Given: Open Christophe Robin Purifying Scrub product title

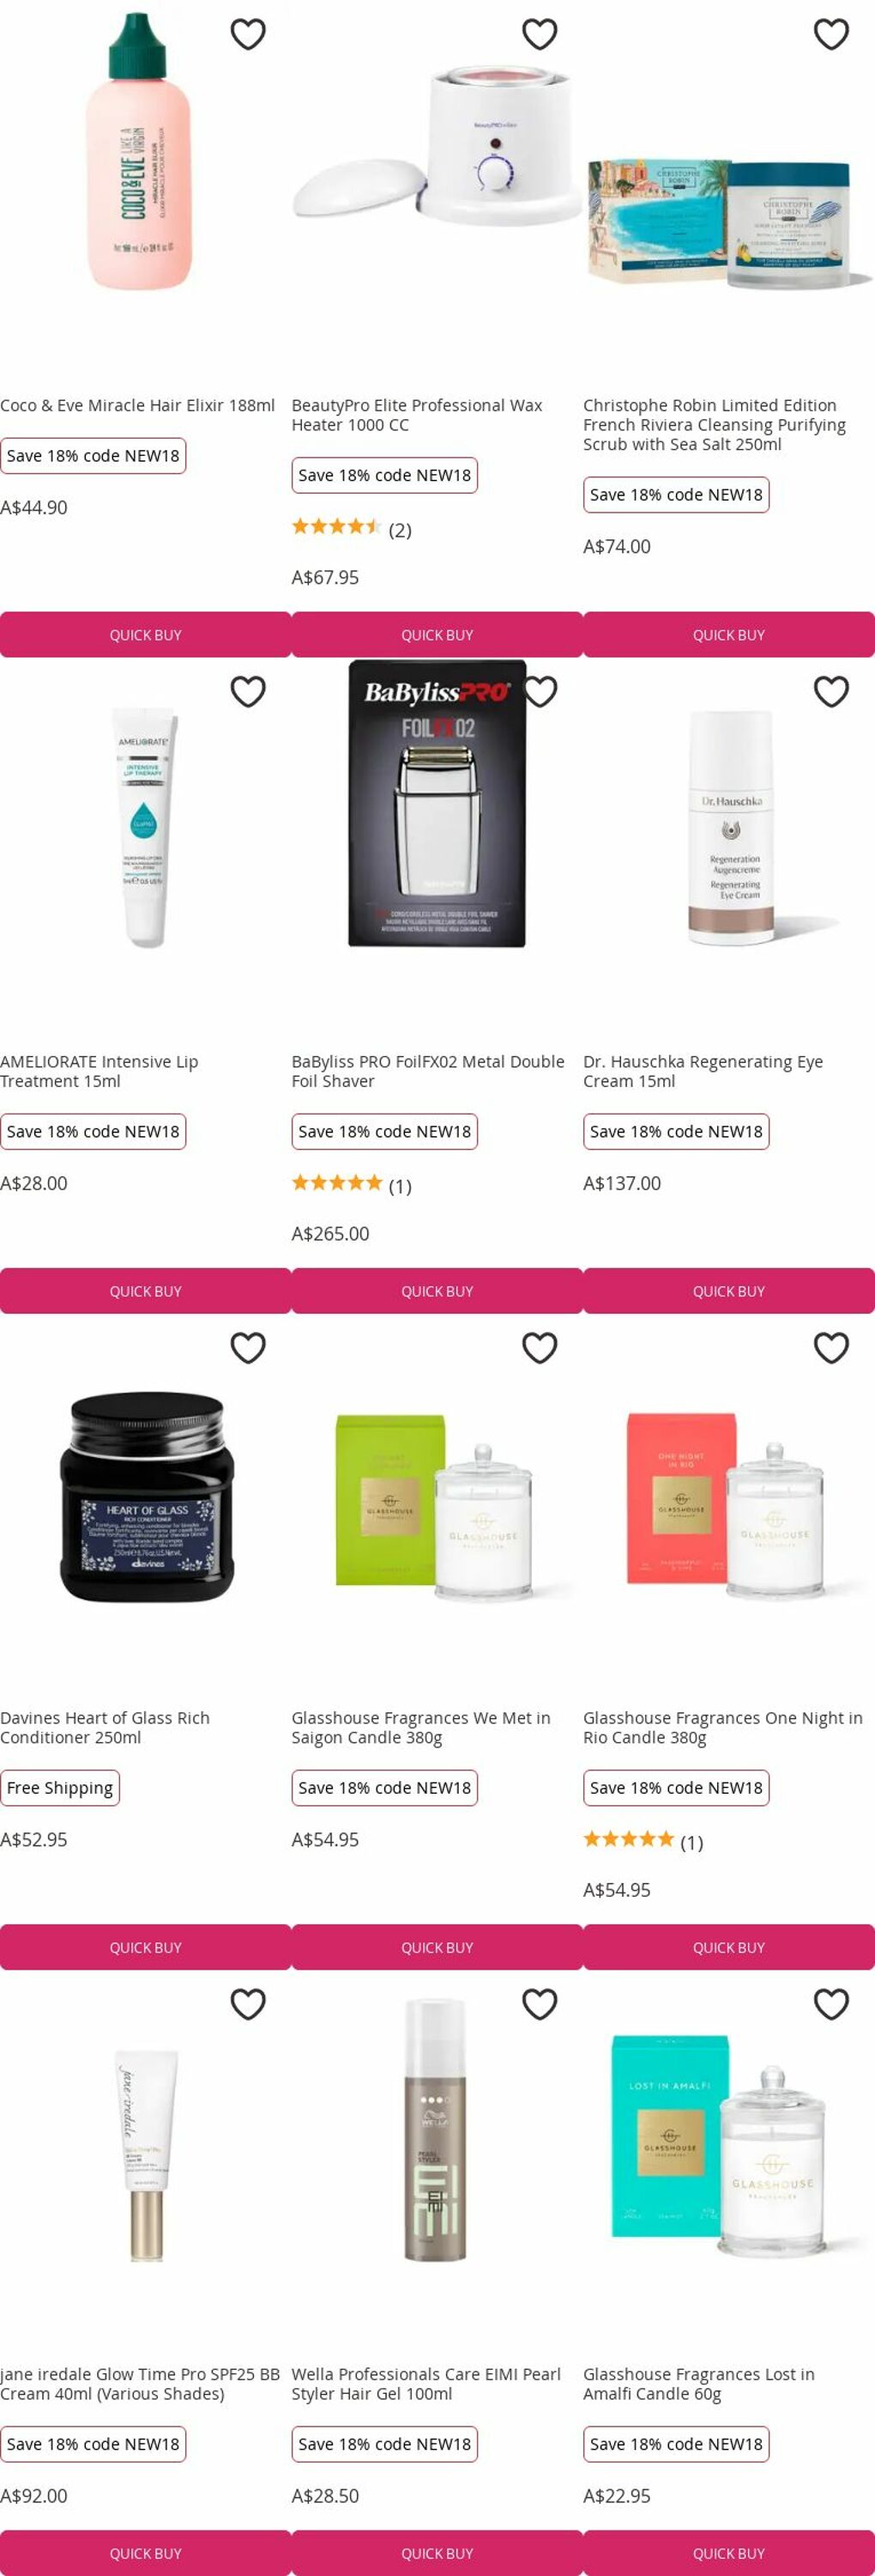Looking at the screenshot, I should point(715,425).
